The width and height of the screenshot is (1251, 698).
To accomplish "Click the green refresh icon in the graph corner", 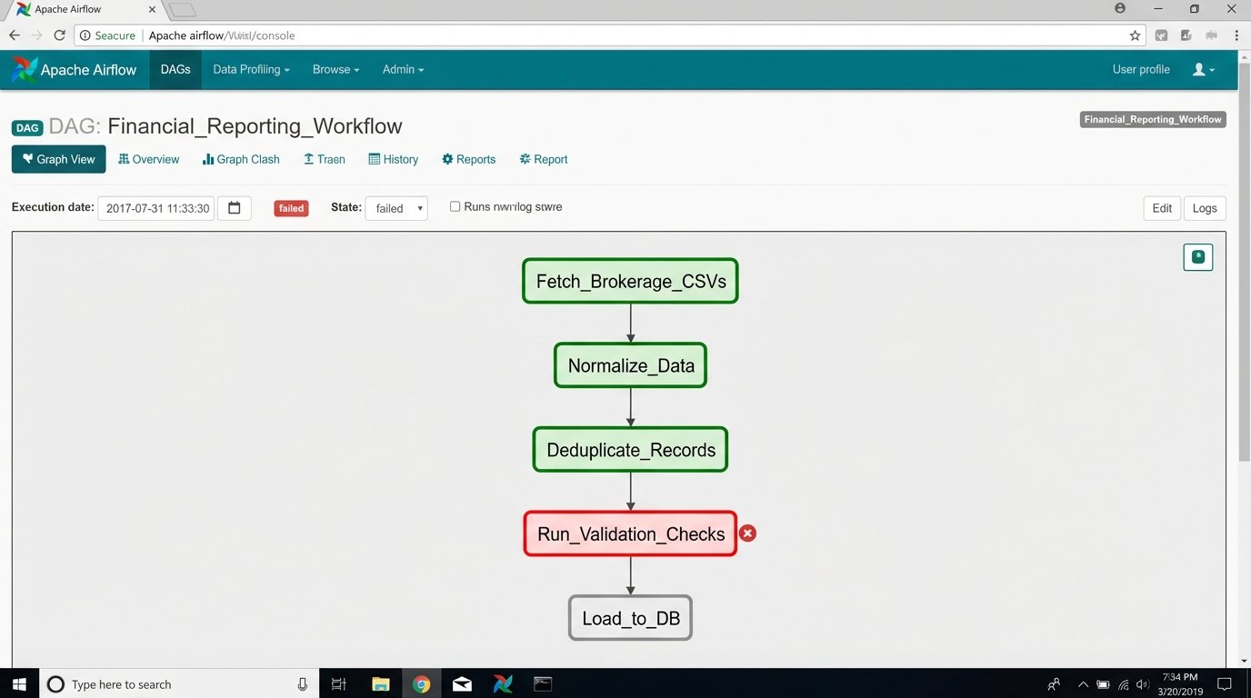I will point(1197,257).
